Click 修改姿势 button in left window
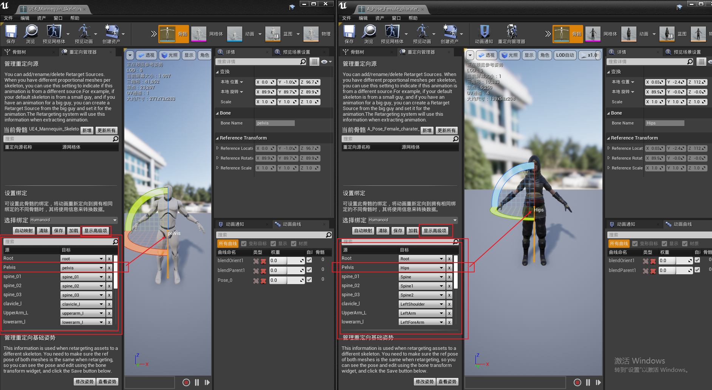 [85, 382]
